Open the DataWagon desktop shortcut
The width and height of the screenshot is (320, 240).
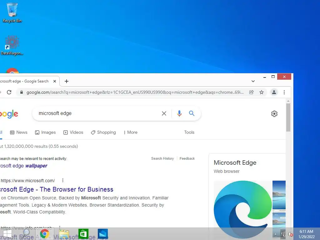tap(12, 45)
